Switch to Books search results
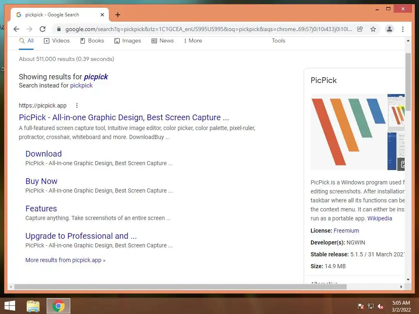 tap(92, 41)
